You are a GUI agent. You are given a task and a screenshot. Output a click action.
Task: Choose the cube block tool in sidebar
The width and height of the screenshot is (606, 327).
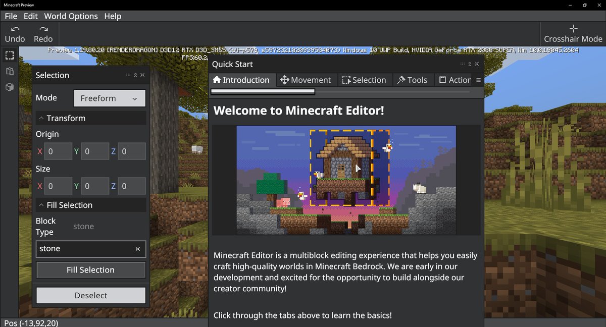tap(10, 87)
